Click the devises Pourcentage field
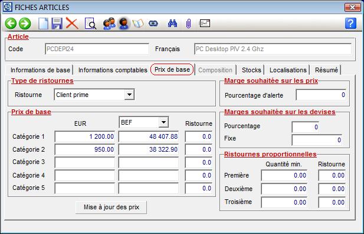364x234 pixels. [305, 127]
